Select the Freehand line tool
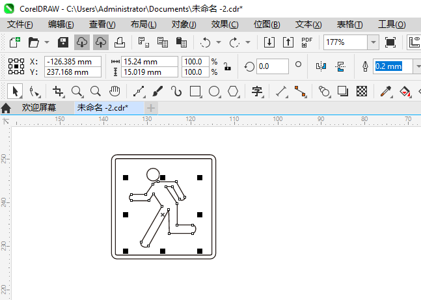Screen dimensions: 421x300 139,91
